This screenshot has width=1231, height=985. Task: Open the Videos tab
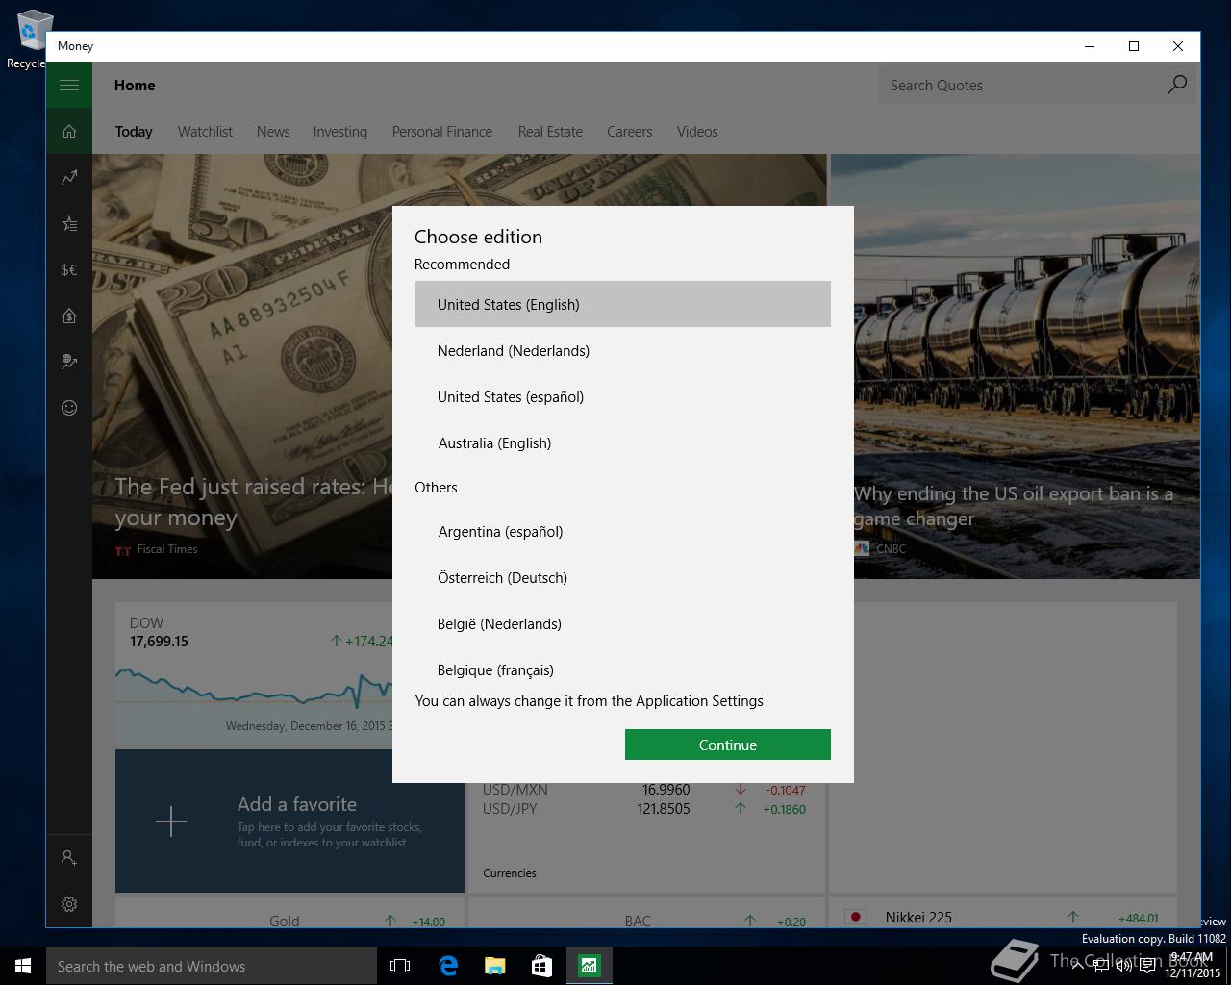(x=697, y=132)
